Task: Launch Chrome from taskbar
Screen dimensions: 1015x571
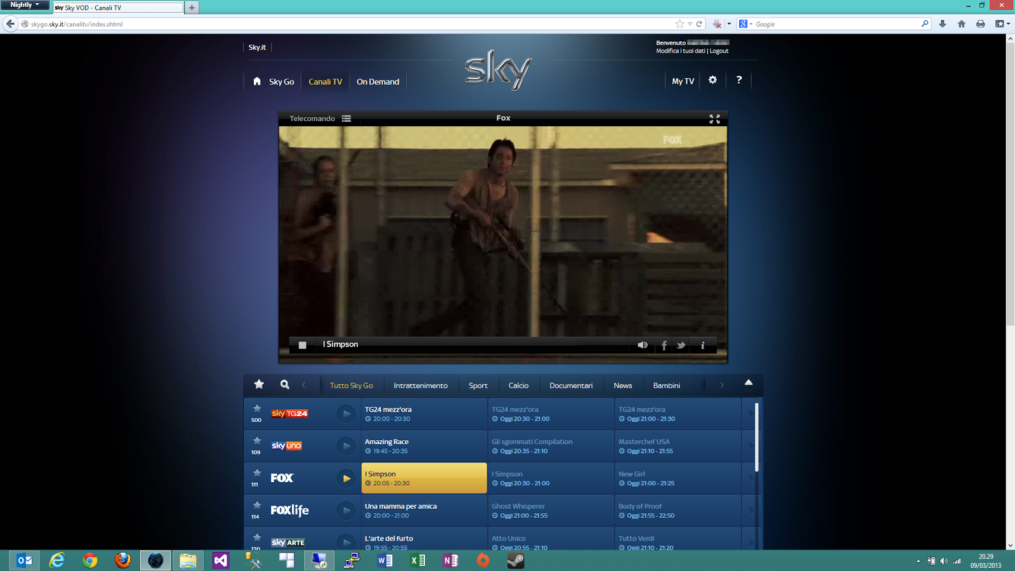Action: click(x=90, y=560)
